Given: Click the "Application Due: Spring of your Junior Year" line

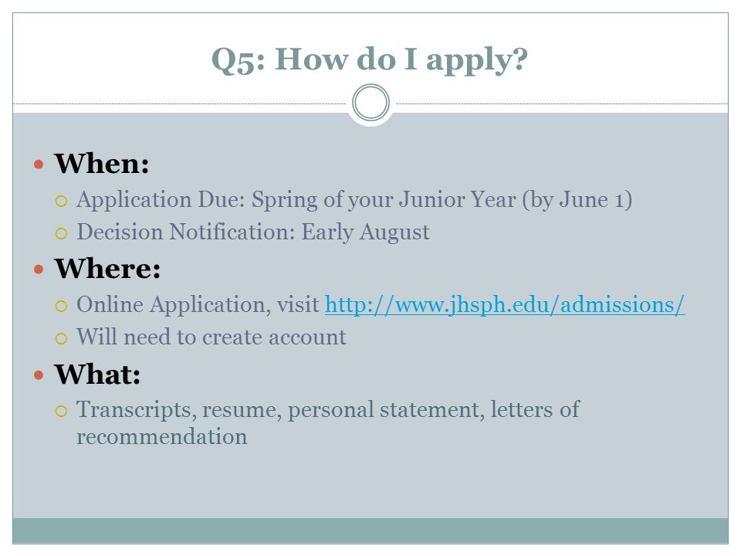Looking at the screenshot, I should (x=354, y=200).
